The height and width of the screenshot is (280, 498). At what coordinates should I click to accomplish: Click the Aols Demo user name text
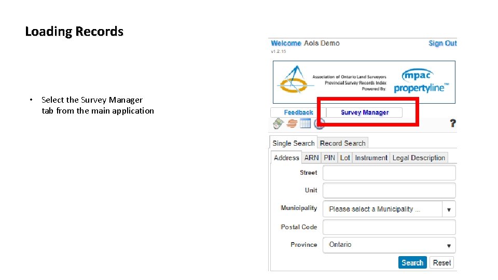(x=322, y=43)
